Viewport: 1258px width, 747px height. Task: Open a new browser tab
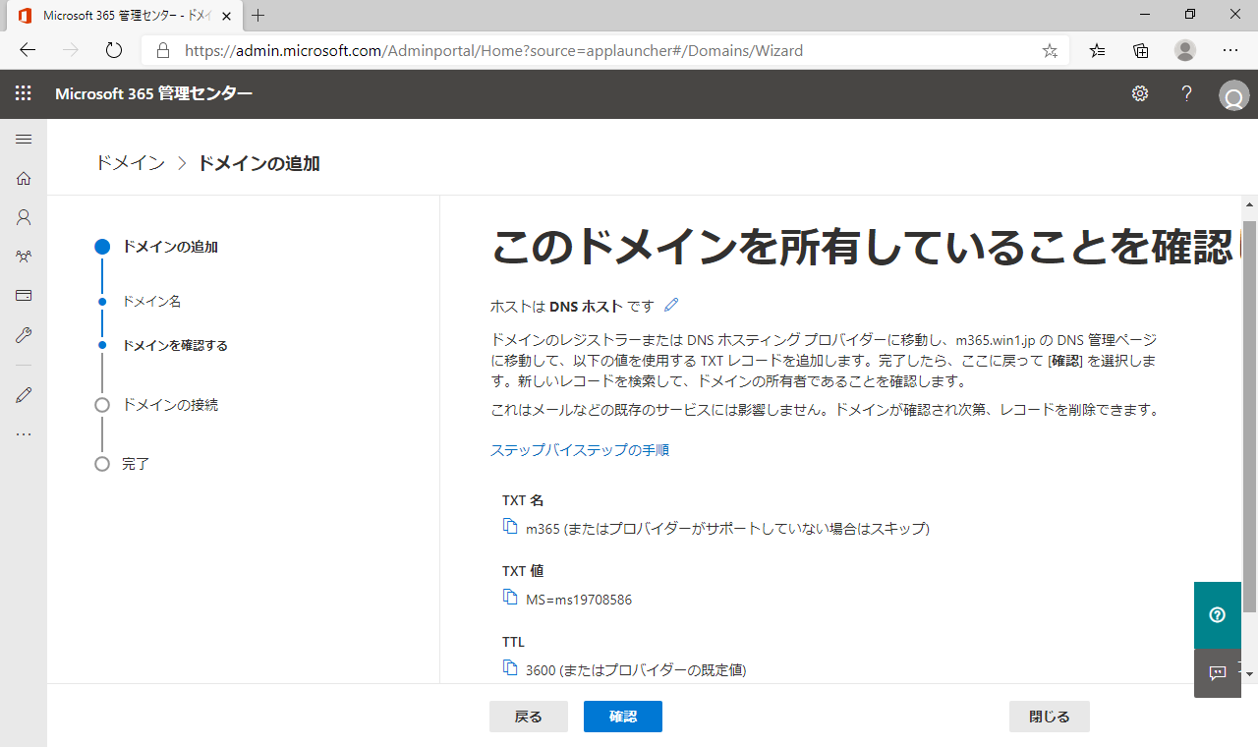258,16
